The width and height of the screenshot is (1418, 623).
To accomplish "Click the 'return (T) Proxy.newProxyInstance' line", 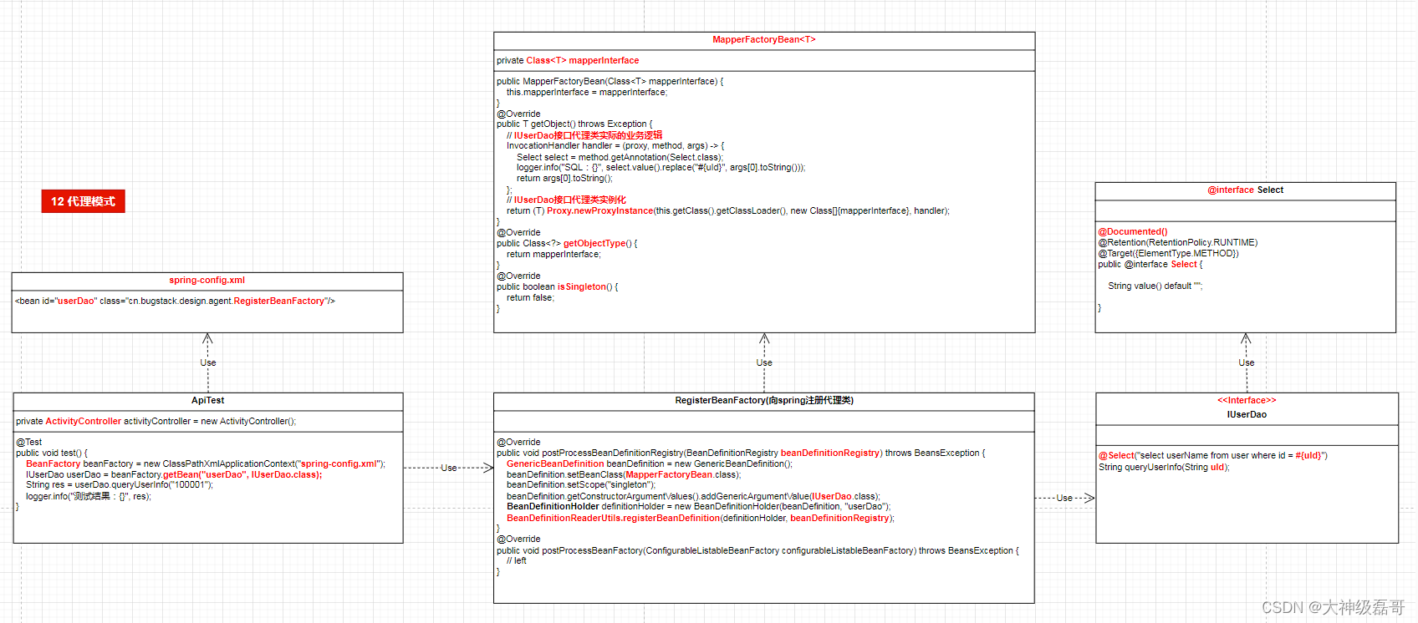I will coord(728,211).
